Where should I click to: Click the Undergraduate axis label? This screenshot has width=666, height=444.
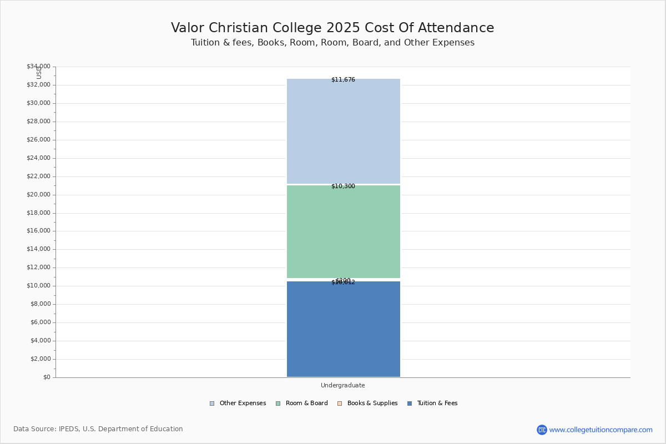[x=343, y=385]
